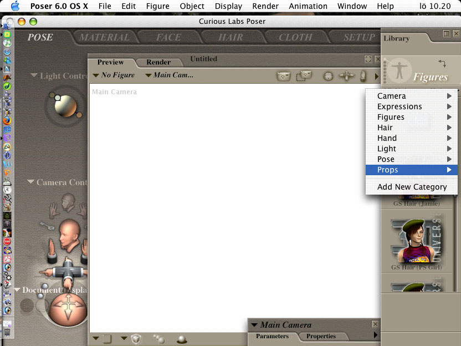The height and width of the screenshot is (346, 461).
Task: Open Firefox from the Dock
Action: click(7, 121)
